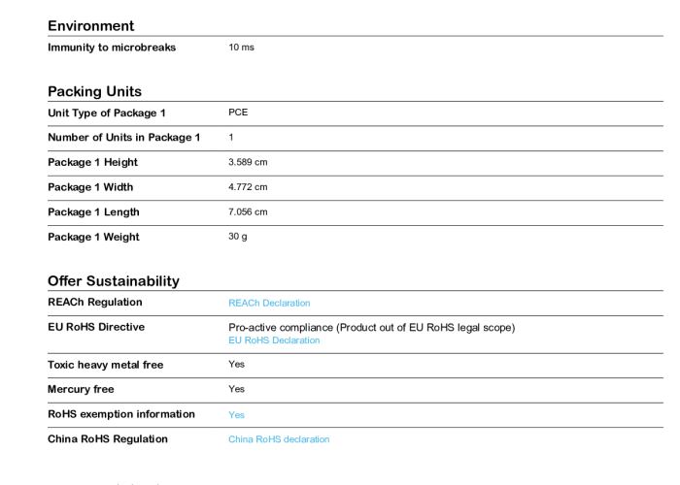Click the PCE unit type value

[238, 113]
